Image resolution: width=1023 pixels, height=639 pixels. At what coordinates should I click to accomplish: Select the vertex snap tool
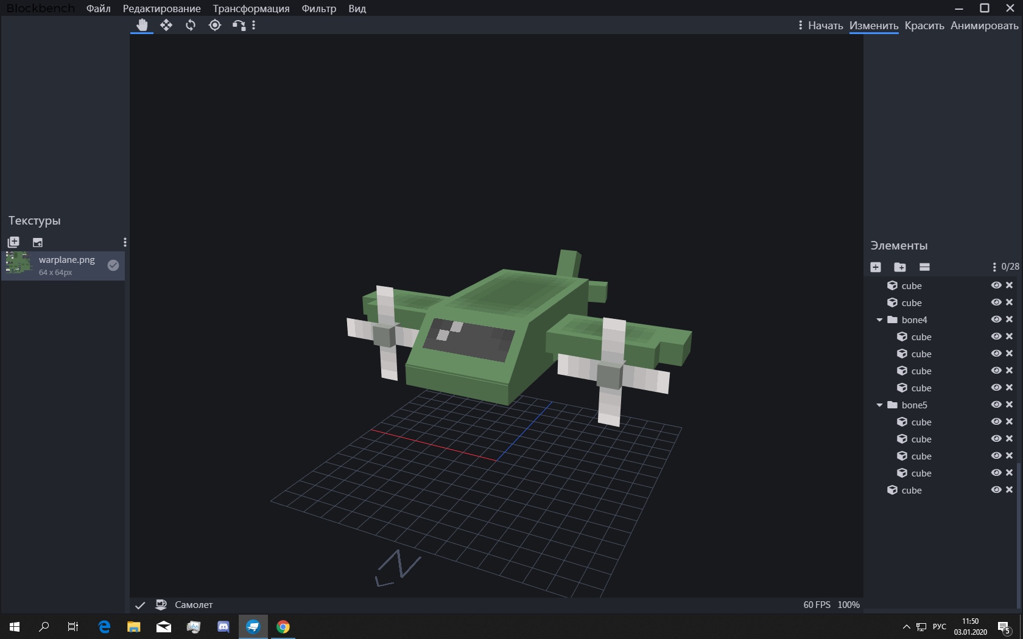coord(239,25)
